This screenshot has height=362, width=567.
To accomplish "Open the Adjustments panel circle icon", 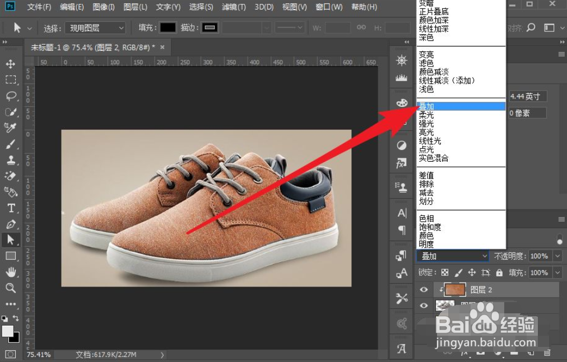I will pyautogui.click(x=401, y=145).
